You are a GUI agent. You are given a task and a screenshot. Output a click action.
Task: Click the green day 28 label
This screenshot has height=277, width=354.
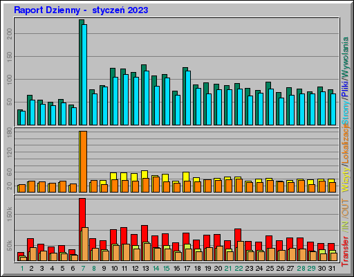click(x=301, y=269)
